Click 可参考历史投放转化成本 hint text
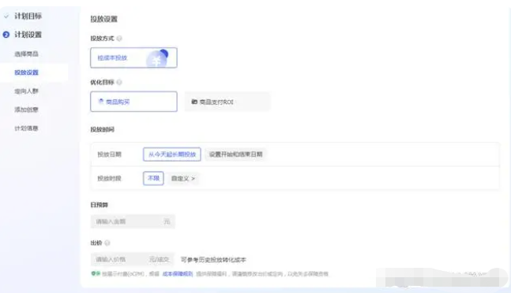511x293 pixels. (213, 260)
